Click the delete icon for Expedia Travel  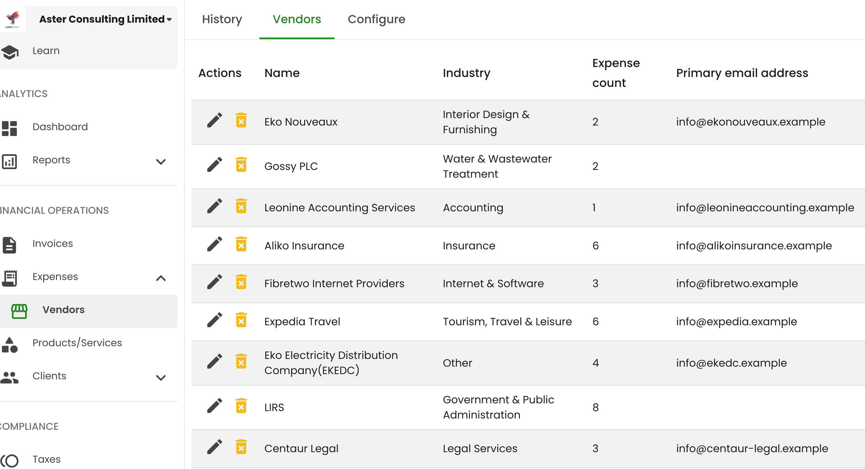(241, 321)
